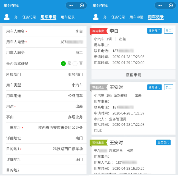Click the 员工 tag on 李白's record

point(168,31)
